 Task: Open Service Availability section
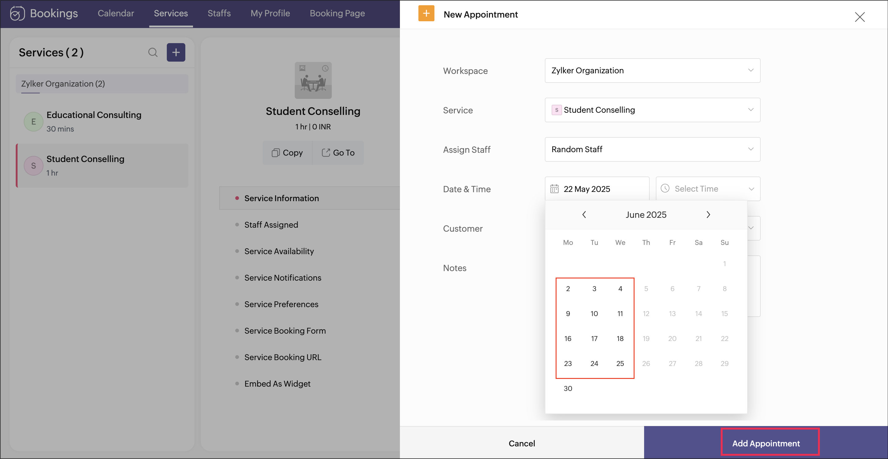coord(279,251)
